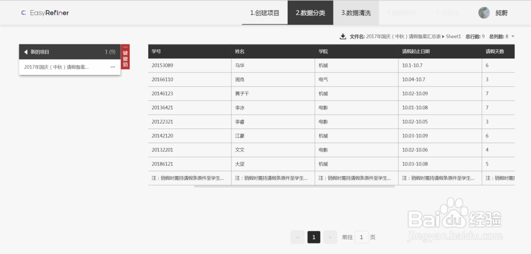Click the date cell 10.02-10.05
The width and height of the screenshot is (531, 254).
coord(440,122)
